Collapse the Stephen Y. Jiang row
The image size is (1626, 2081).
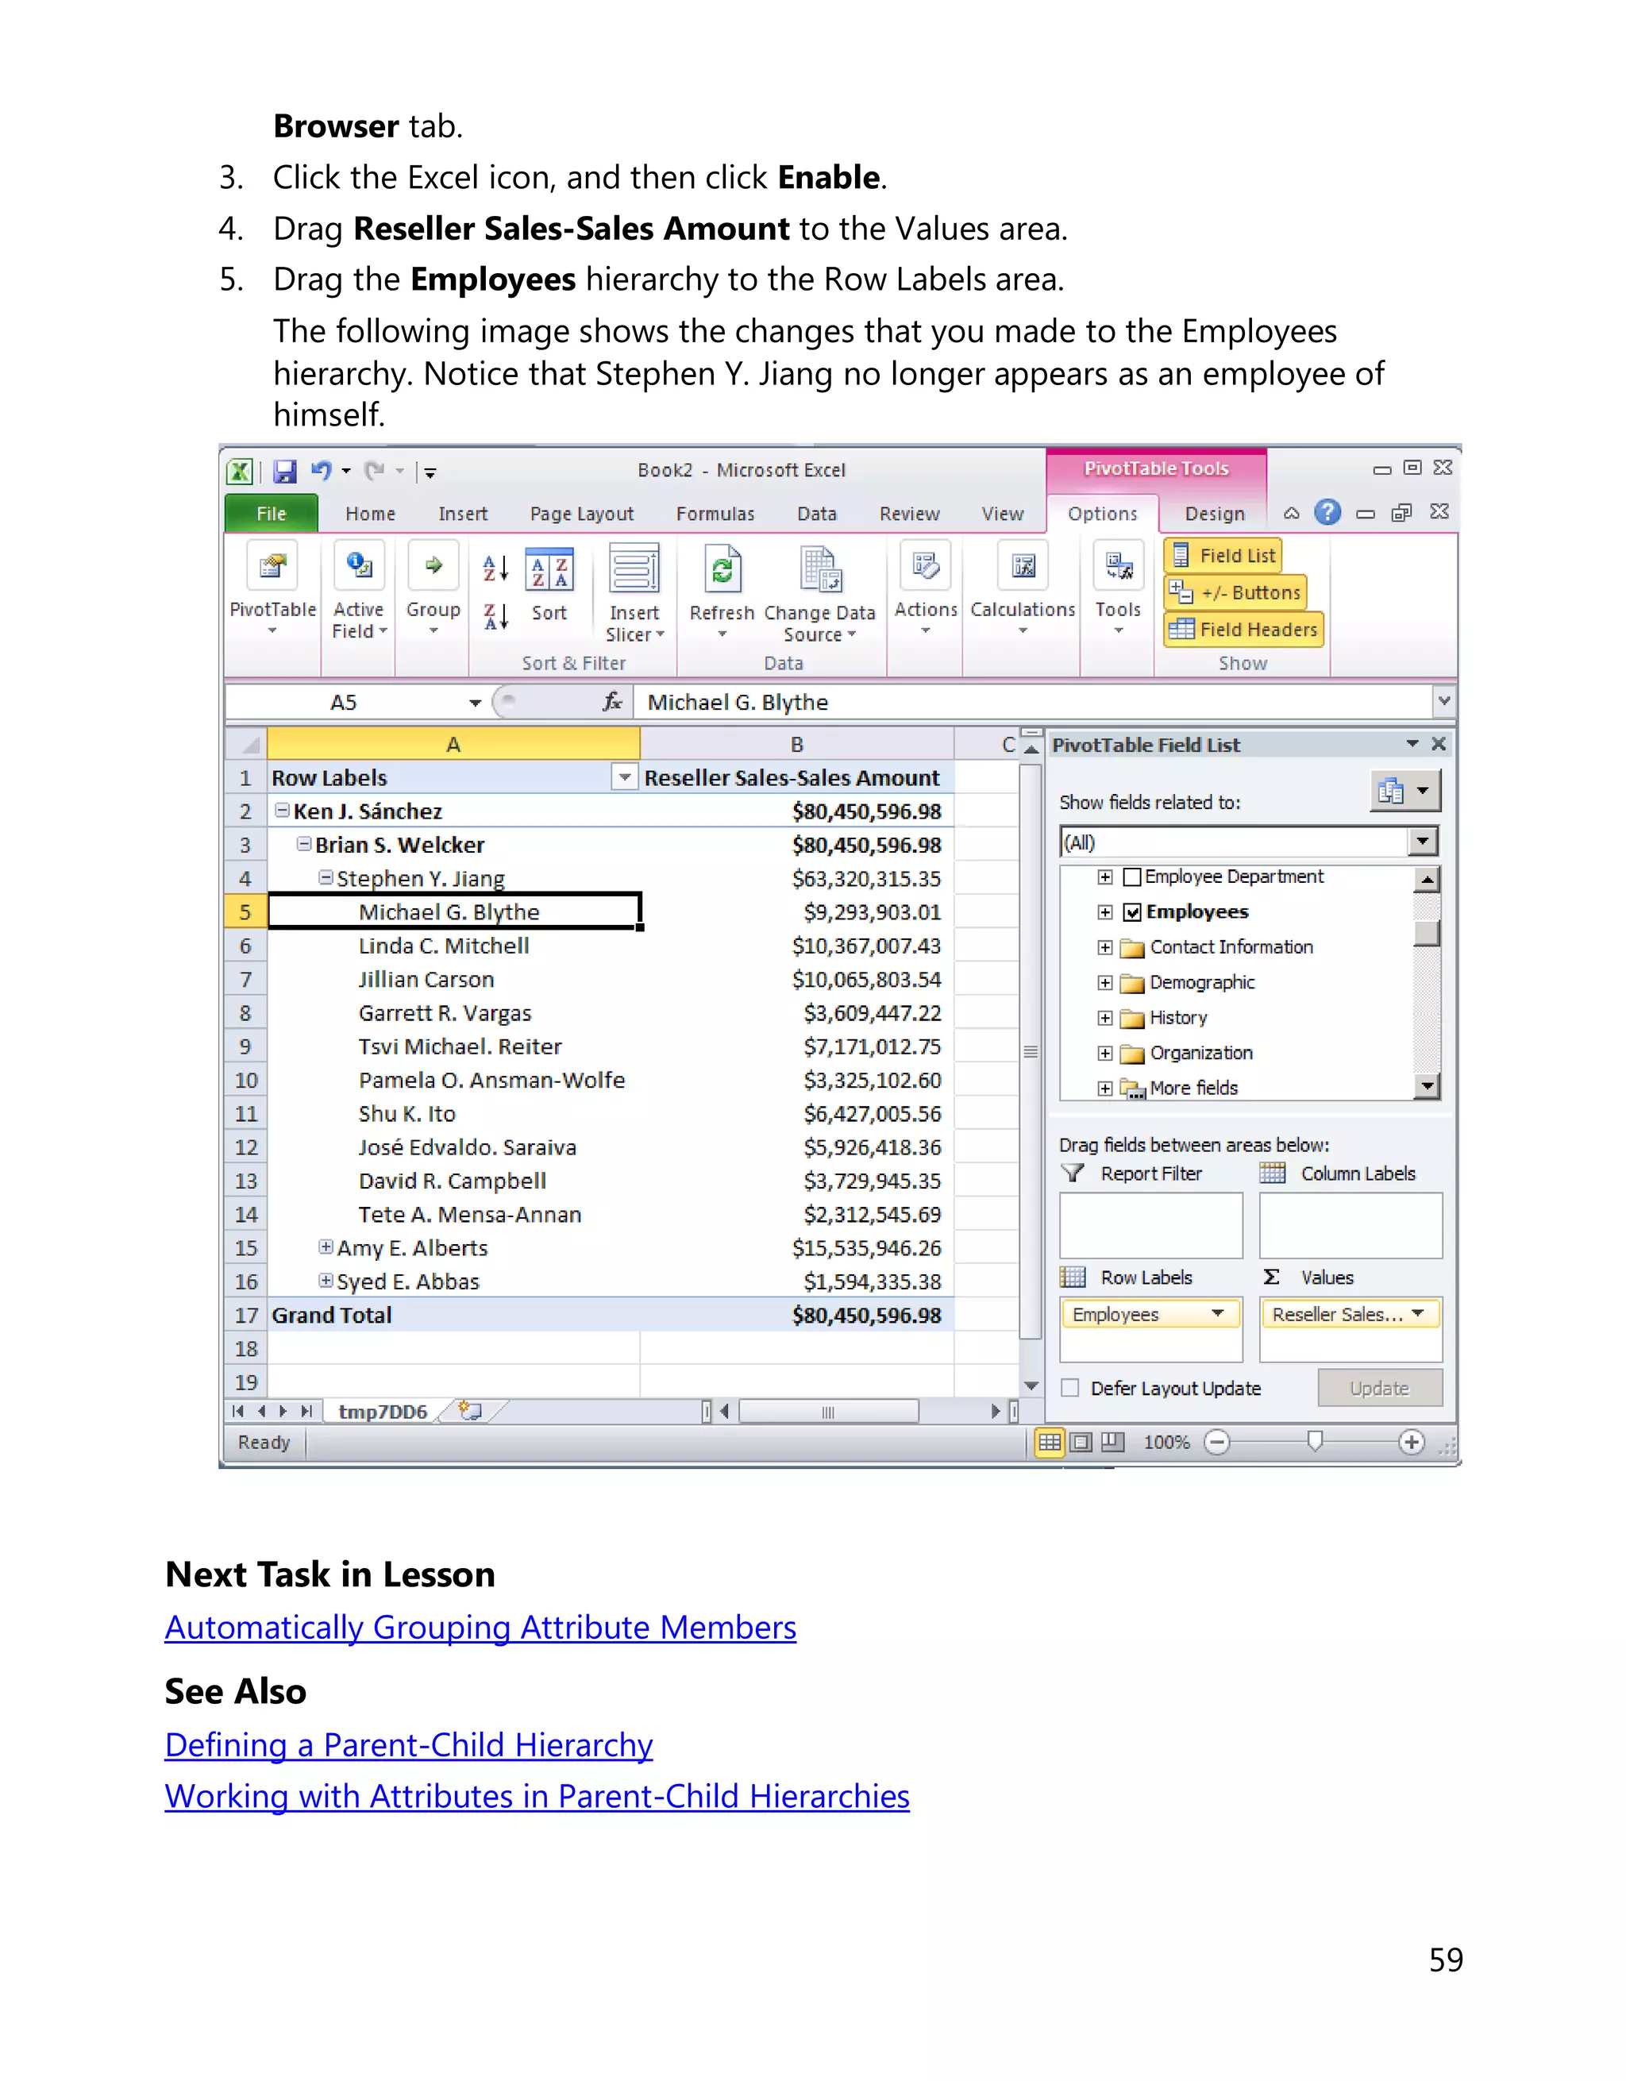pos(326,877)
